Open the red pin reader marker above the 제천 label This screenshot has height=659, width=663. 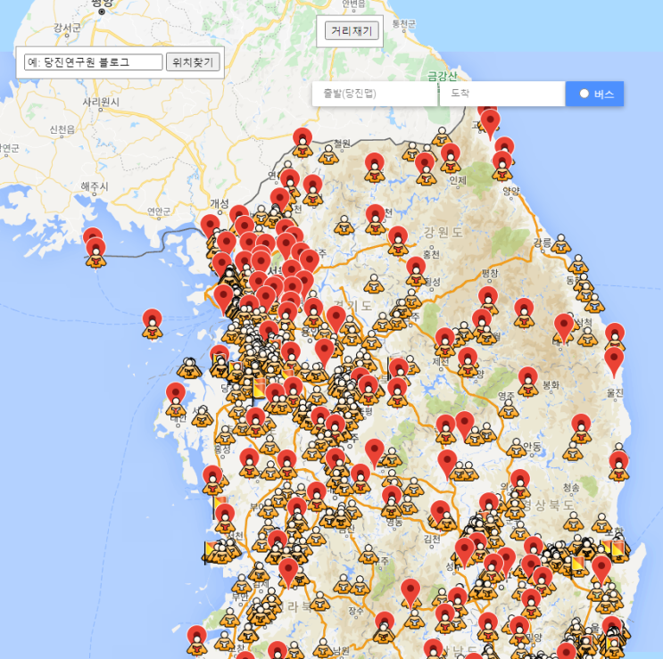tap(444, 342)
